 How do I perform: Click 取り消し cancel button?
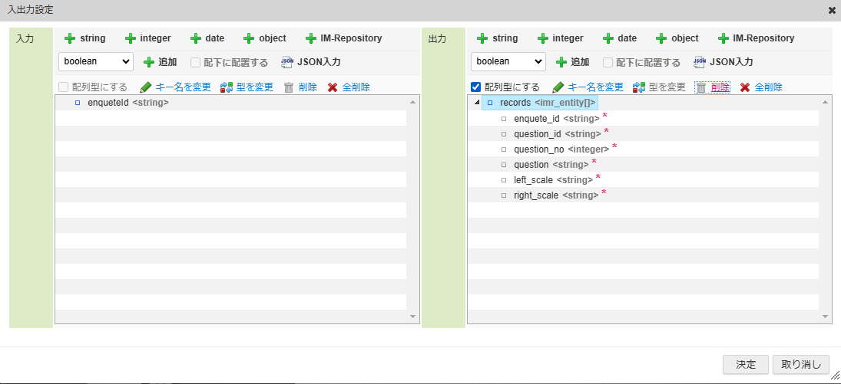[801, 365]
